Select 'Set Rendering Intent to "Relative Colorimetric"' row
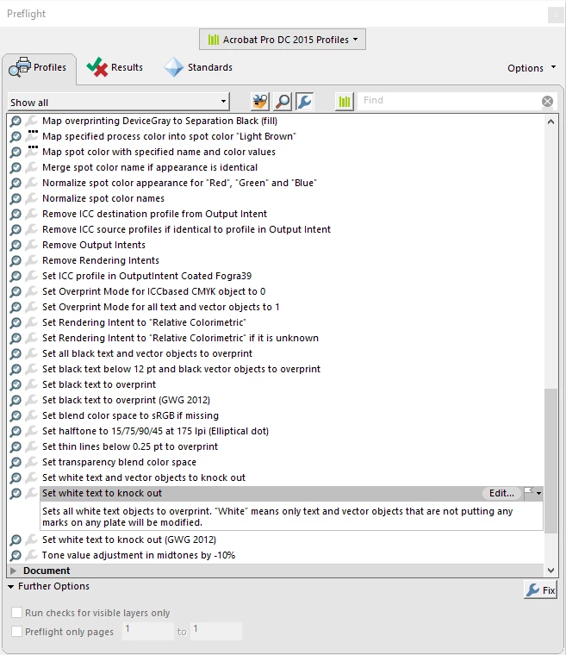Viewport: 566px width, 655px height. (x=144, y=322)
